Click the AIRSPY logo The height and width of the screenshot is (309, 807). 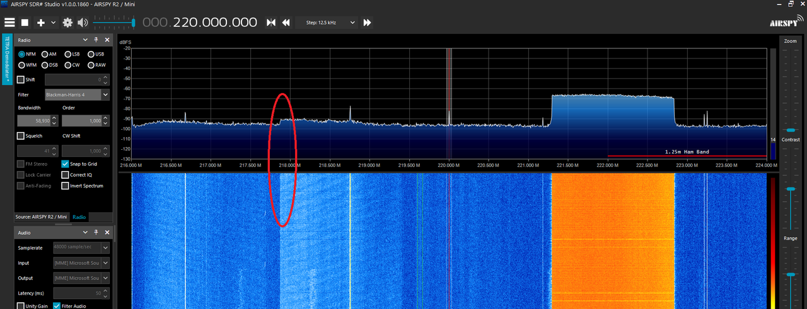pos(785,22)
